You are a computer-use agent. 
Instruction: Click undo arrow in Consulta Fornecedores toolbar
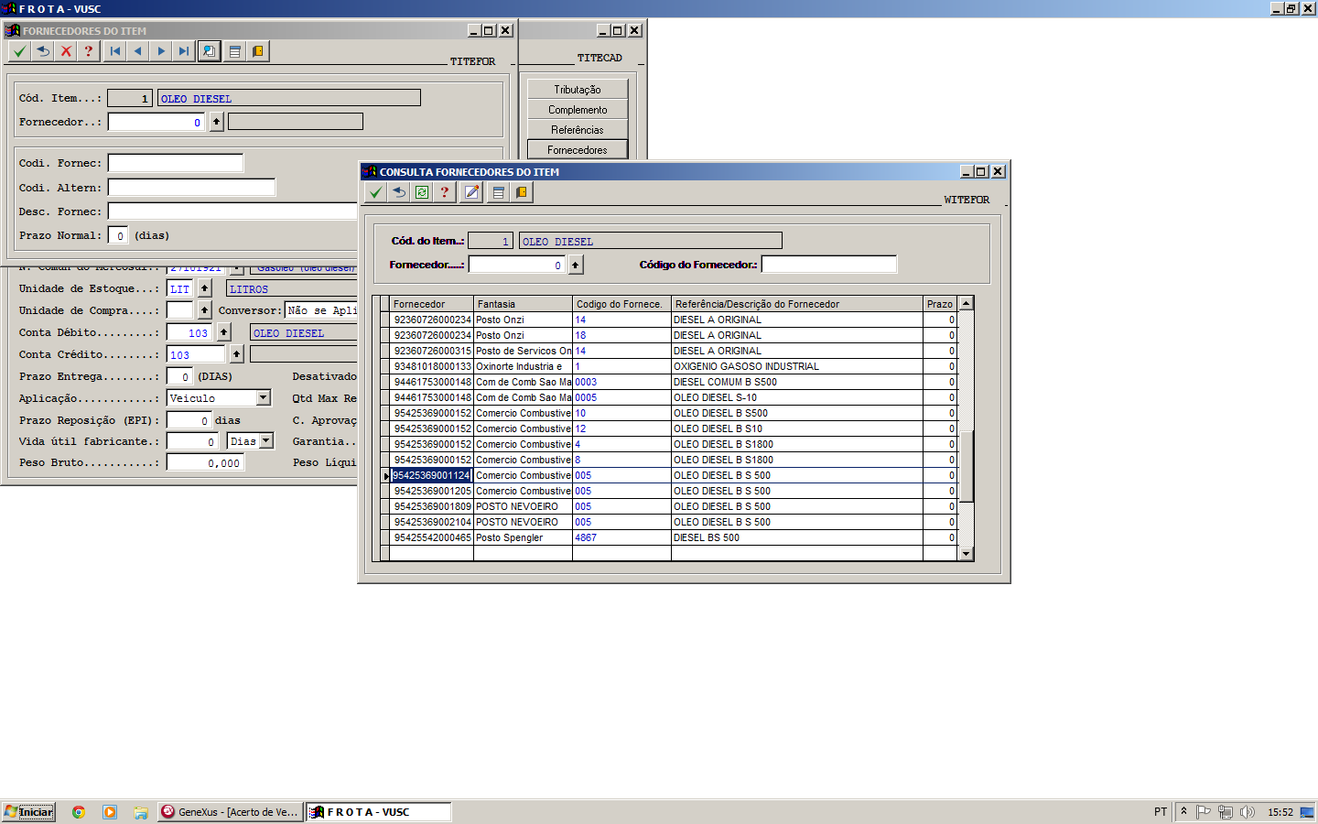399,192
